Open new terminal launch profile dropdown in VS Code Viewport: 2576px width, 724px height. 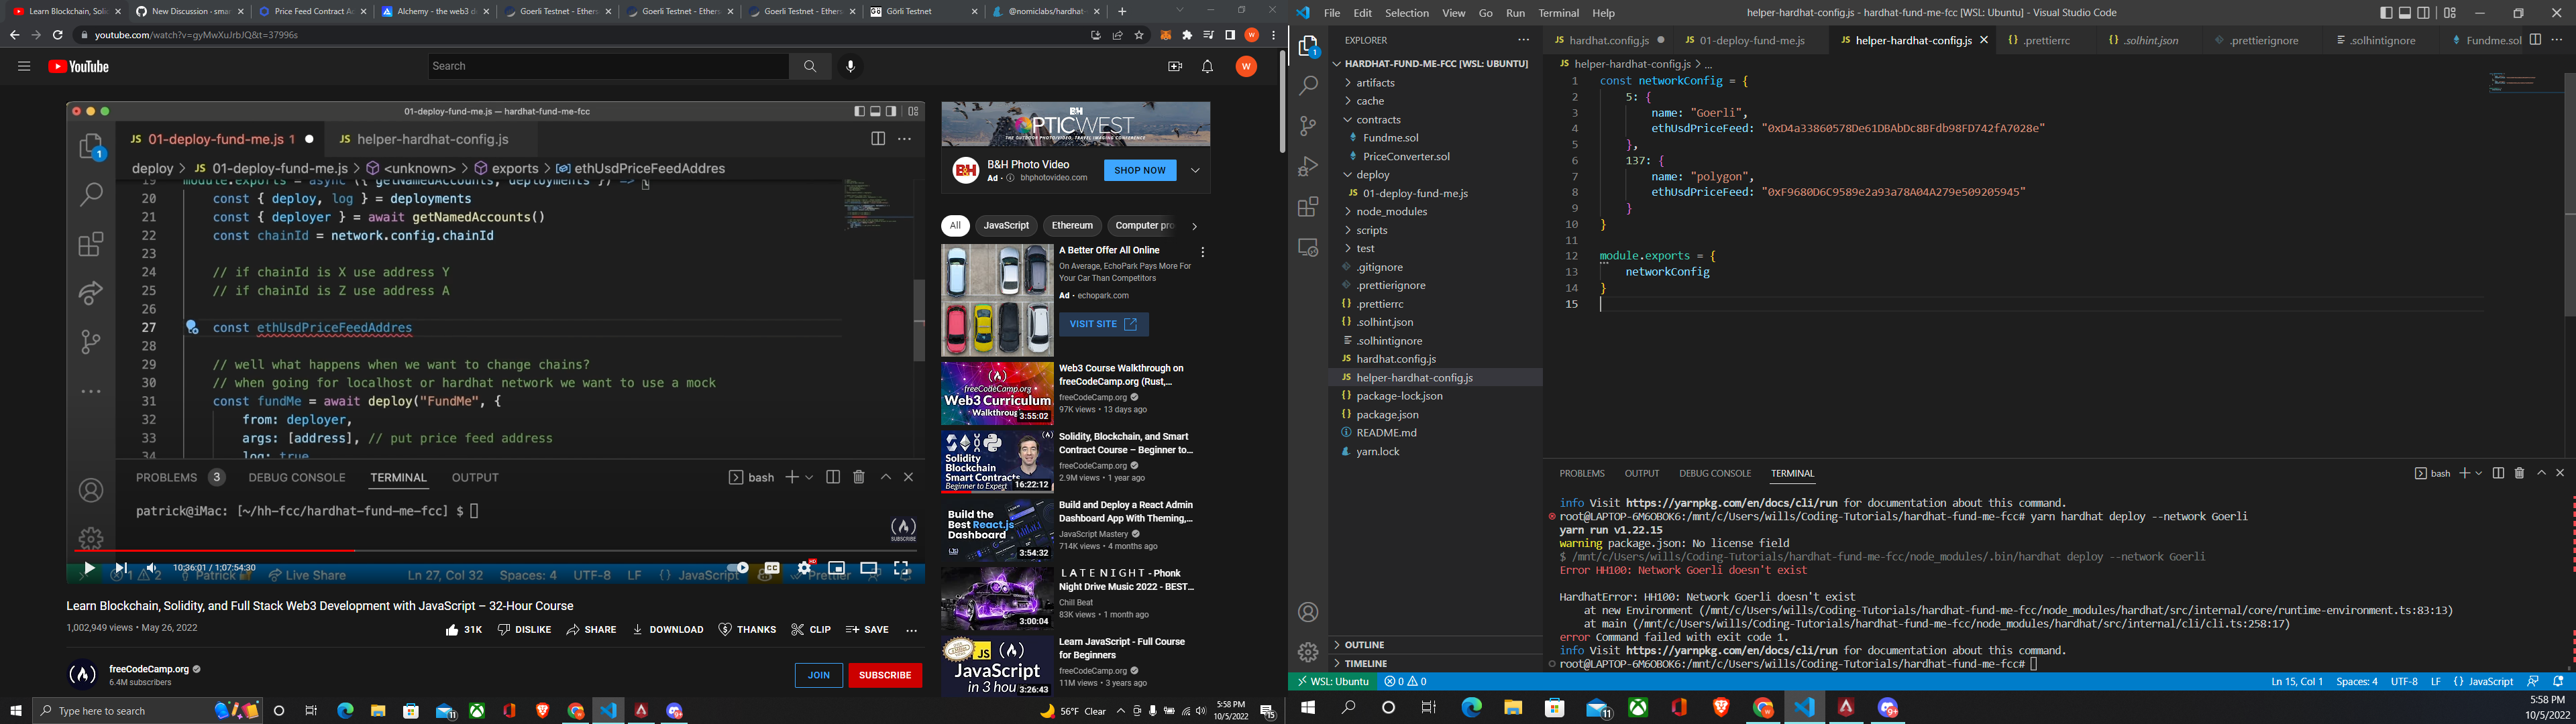coord(2478,473)
